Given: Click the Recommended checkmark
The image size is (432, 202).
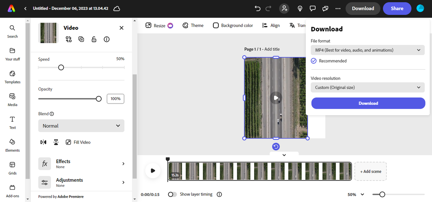Looking at the screenshot, I should click(x=314, y=61).
